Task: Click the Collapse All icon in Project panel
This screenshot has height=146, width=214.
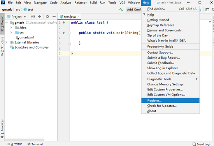Action: [x=40, y=17]
